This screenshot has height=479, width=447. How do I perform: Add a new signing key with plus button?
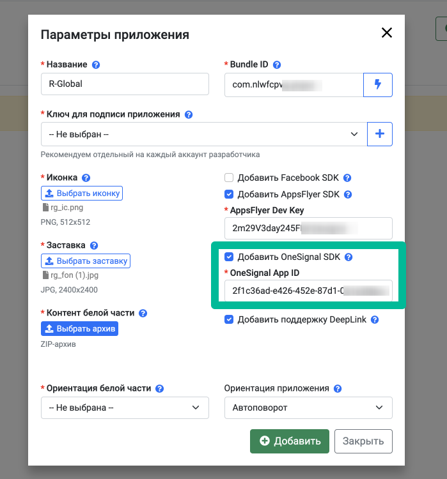pyautogui.click(x=379, y=134)
